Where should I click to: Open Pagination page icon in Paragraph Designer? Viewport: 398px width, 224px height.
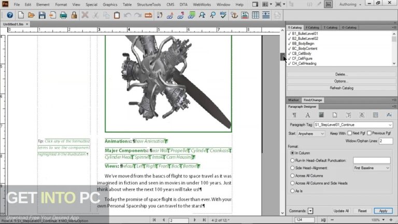335,115
